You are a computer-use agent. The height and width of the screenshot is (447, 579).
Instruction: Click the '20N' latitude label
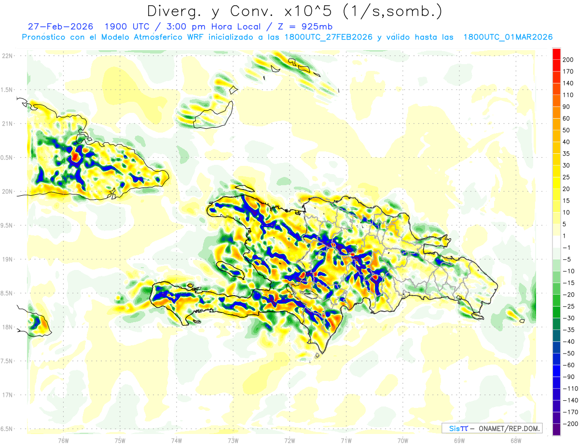[7, 191]
